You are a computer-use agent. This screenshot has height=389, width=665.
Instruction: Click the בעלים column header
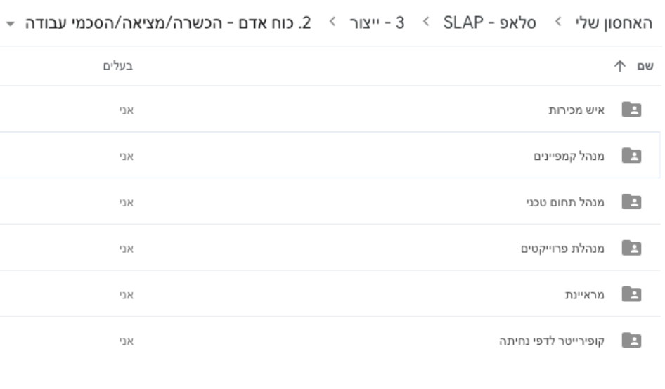pos(118,66)
